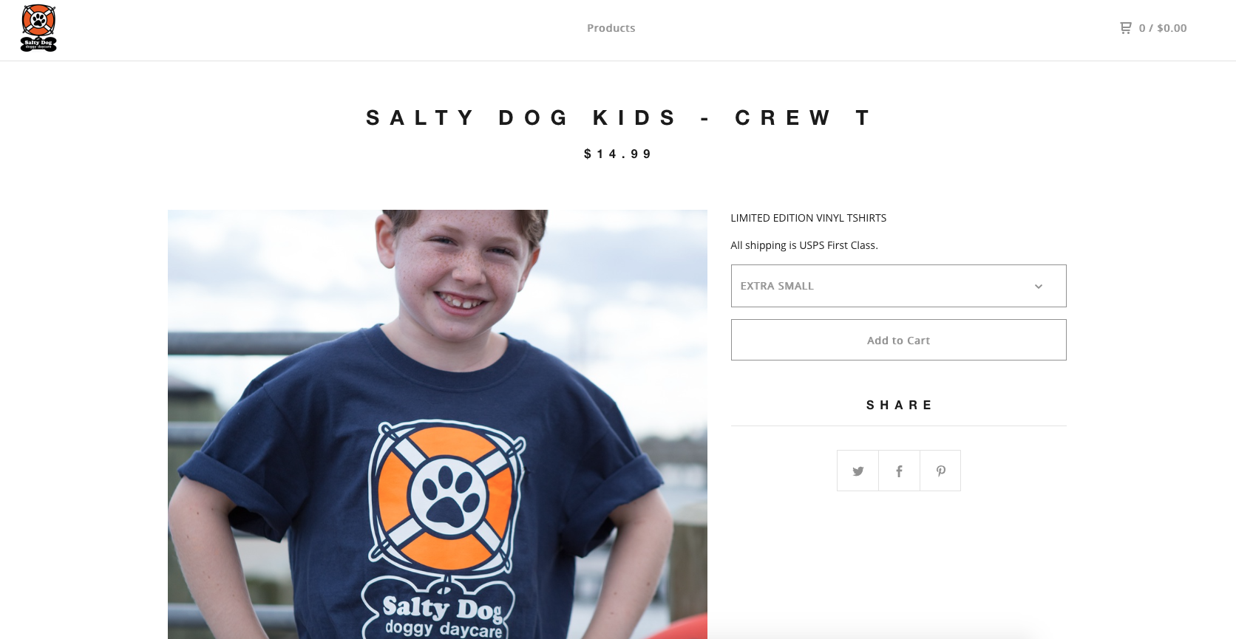Click the Salty Dog logo in header
The height and width of the screenshot is (639, 1236).
coord(38,28)
